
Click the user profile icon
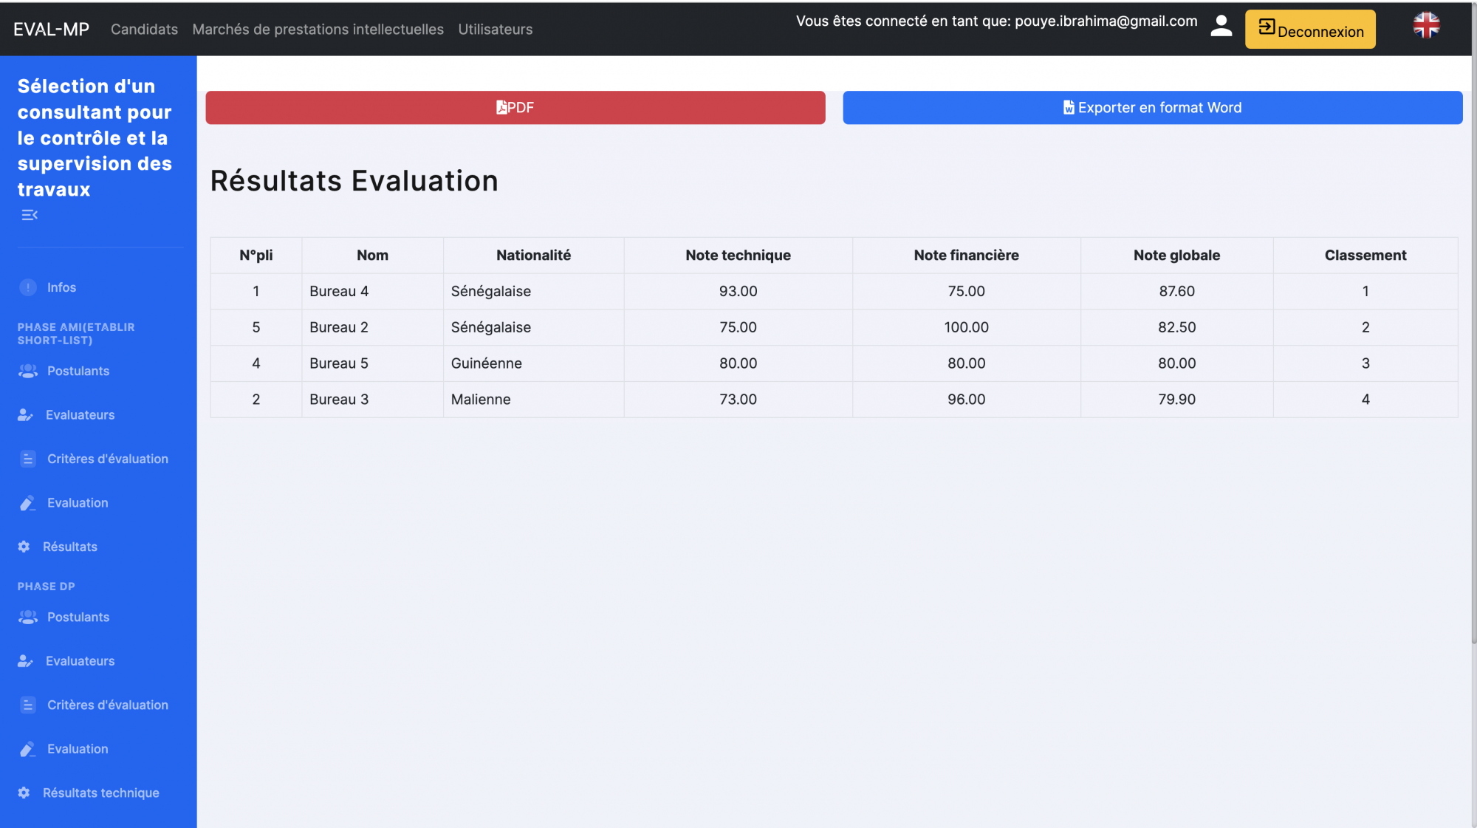(x=1221, y=27)
